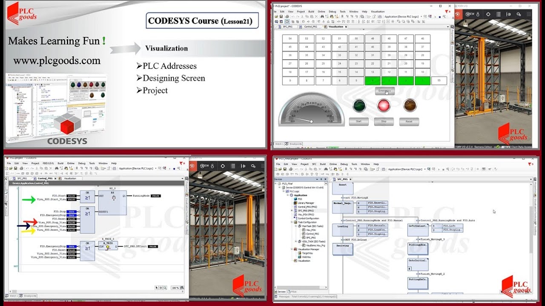Click Save icon in the Control_PRG window toolbar
545x306 pixels.
click(15, 168)
